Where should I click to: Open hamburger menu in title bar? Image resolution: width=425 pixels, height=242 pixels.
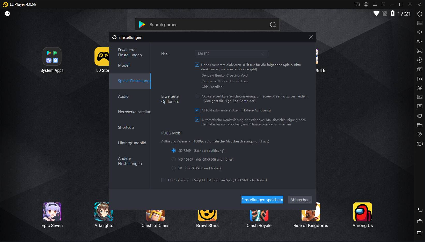[x=375, y=4]
